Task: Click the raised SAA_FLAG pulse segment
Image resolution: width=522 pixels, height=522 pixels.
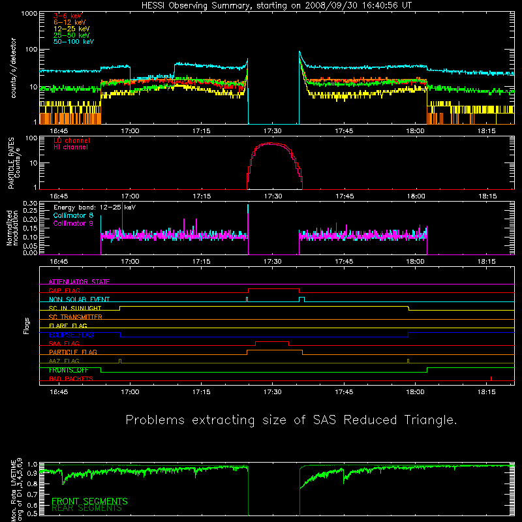Action: coord(272,342)
